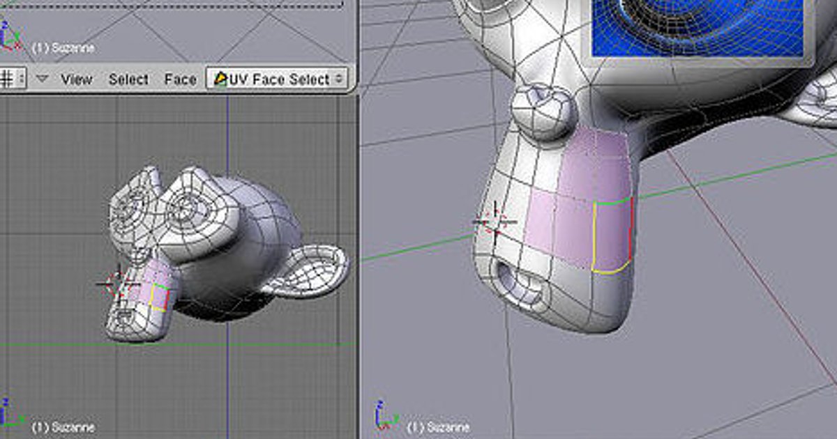The height and width of the screenshot is (439, 837).
Task: Select the blue texture preview thumbnail
Action: pos(699,26)
